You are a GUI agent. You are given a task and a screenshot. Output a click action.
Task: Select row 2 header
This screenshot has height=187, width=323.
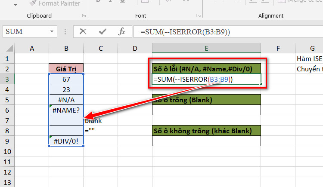tap(7, 69)
